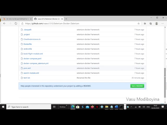
Task: Open Microsoft Store from the taskbar
Action: [x=78, y=107]
